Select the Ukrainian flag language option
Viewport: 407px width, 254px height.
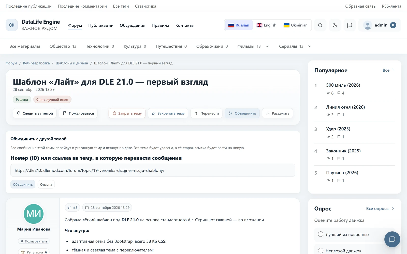tap(296, 25)
